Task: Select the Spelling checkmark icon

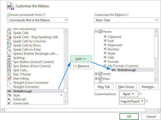Action: 9,58
